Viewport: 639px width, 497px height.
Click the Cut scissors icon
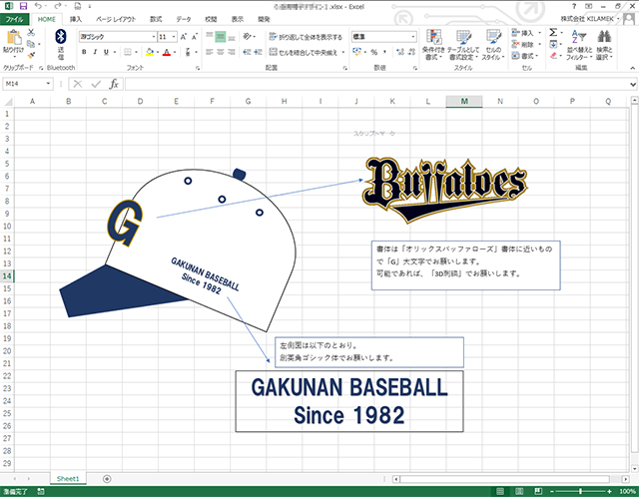point(31,33)
